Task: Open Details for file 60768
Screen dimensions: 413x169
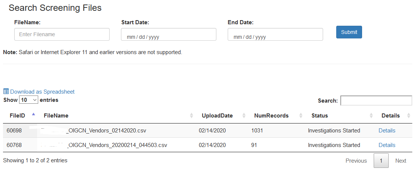Action: tap(387, 145)
